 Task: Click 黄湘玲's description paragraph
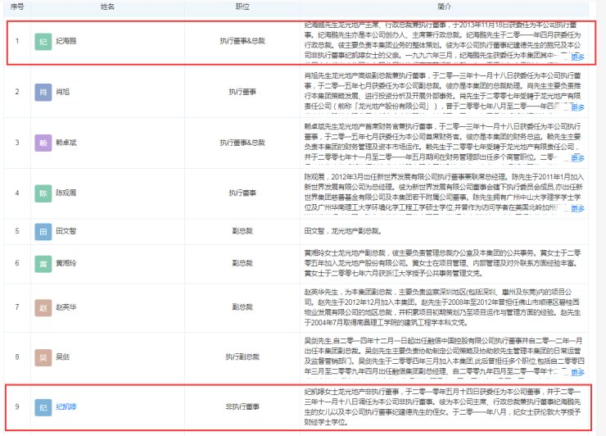pos(442,263)
